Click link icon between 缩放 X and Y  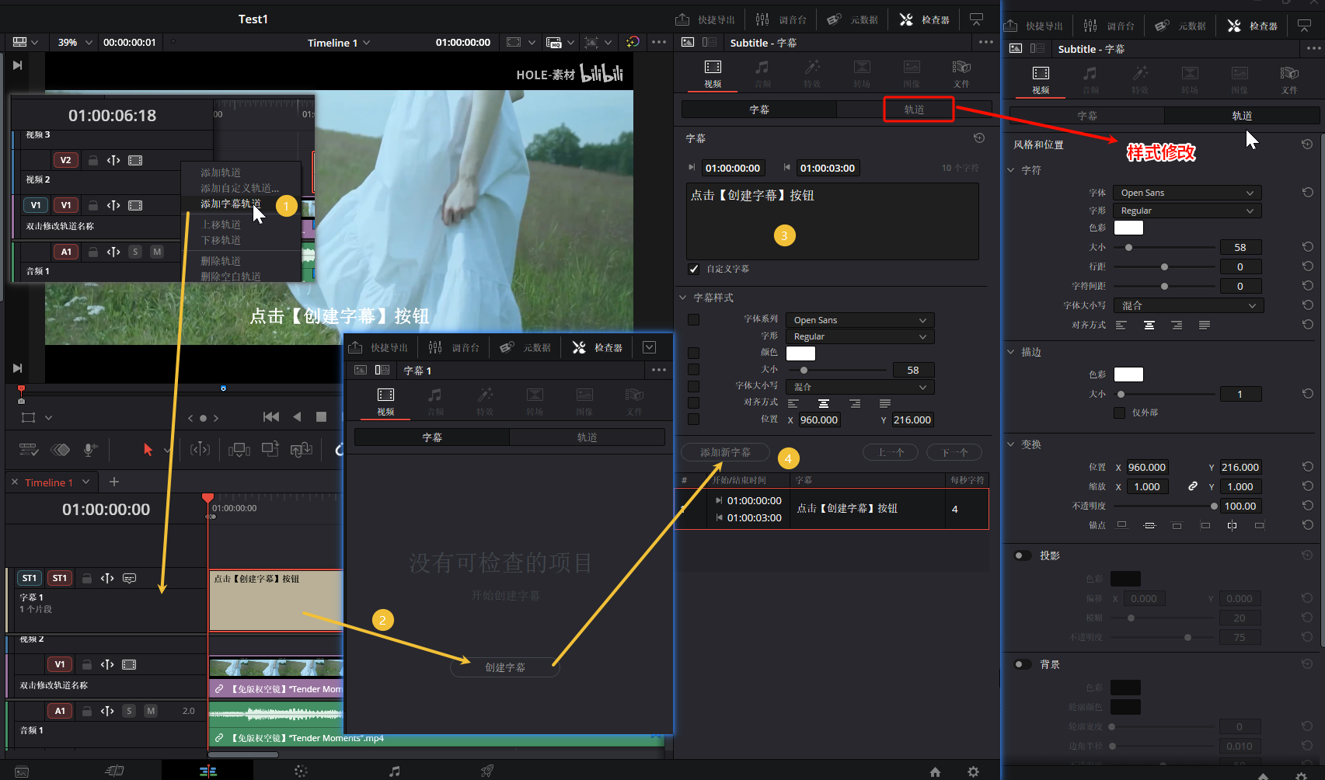[1192, 486]
